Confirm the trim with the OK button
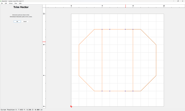This screenshot has height=111, width=185. point(17,21)
